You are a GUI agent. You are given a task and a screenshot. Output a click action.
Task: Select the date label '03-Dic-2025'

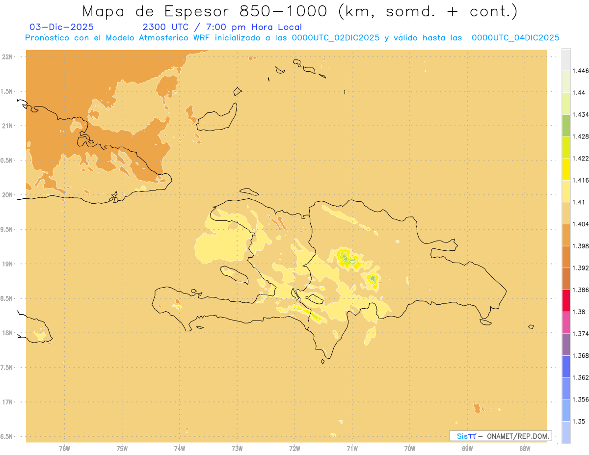pyautogui.click(x=62, y=27)
